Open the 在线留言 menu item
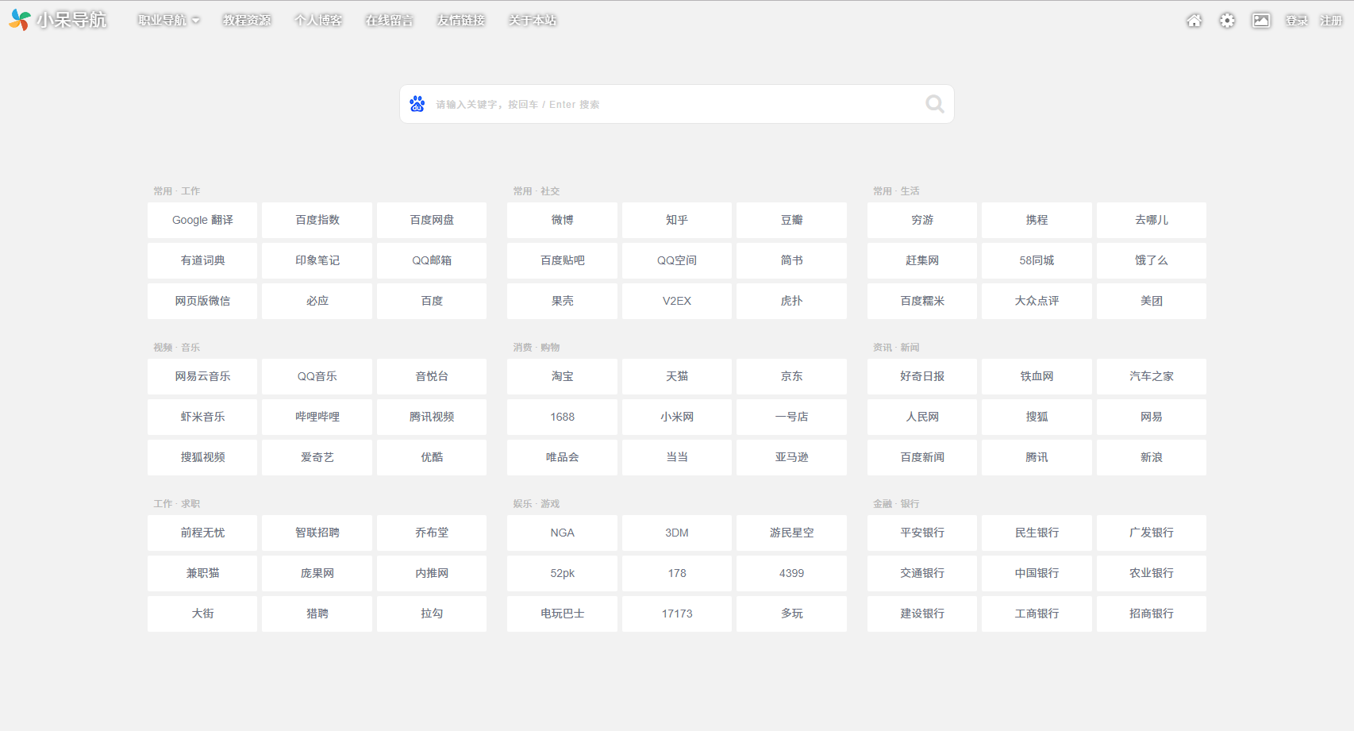This screenshot has width=1354, height=731. pos(390,21)
